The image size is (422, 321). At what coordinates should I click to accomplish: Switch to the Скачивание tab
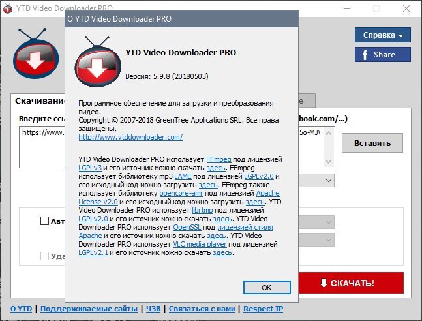click(39, 100)
